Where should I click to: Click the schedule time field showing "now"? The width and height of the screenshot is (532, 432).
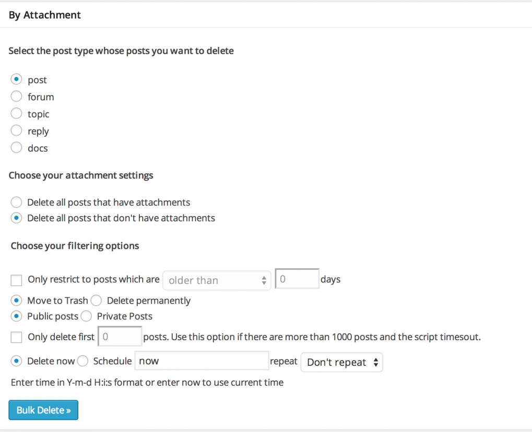point(202,361)
